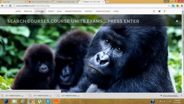The width and height of the screenshot is (184, 104).
Task: Close the New Tab browser tab
Action: pyautogui.click(x=26, y=2)
